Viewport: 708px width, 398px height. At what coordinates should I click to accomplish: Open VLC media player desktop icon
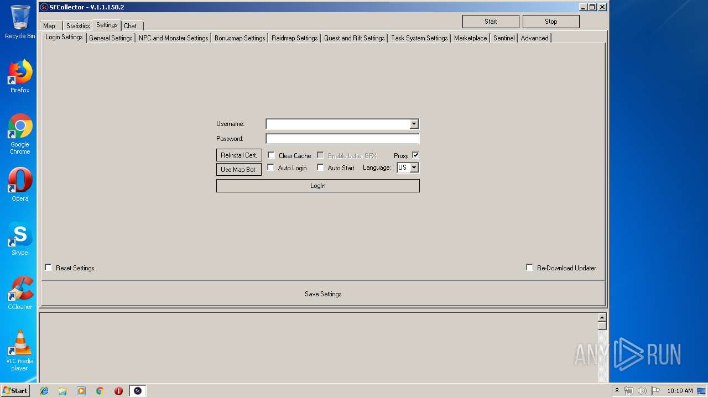click(x=19, y=350)
